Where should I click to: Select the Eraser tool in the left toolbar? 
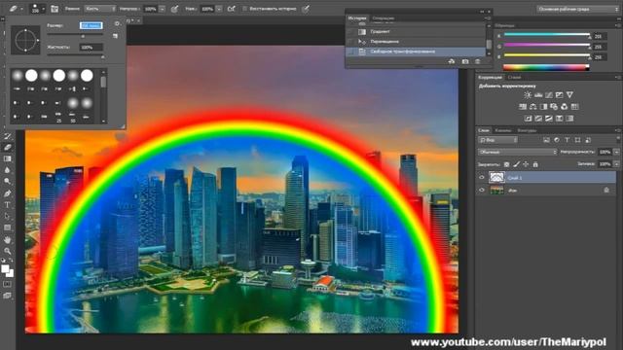point(7,147)
